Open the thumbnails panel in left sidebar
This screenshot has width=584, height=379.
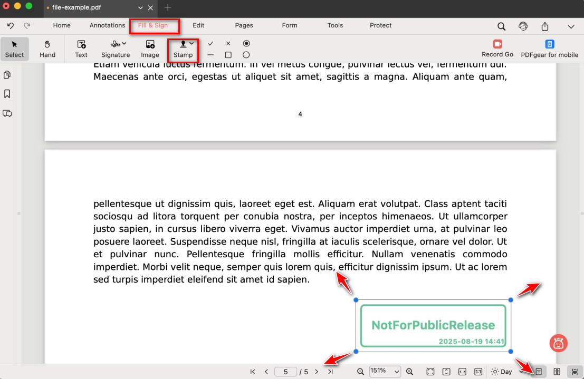7,74
